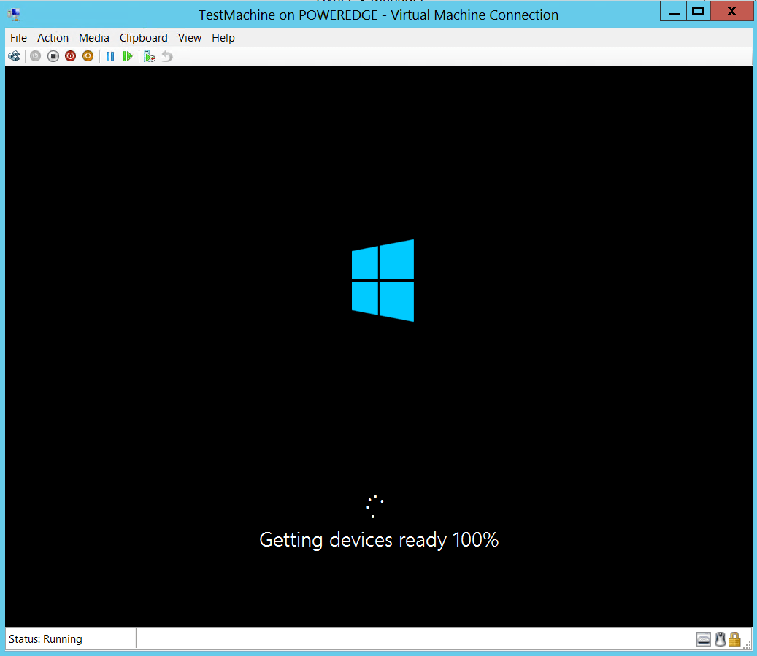Click the green Reset play icon

pos(128,56)
